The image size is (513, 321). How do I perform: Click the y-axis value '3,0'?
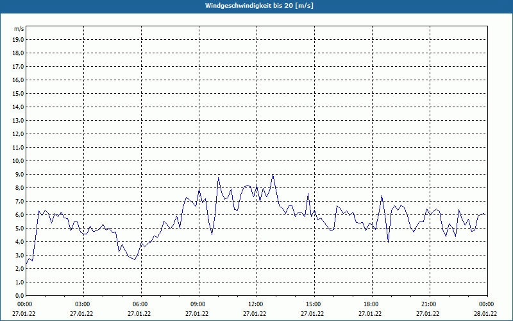pyautogui.click(x=20, y=255)
